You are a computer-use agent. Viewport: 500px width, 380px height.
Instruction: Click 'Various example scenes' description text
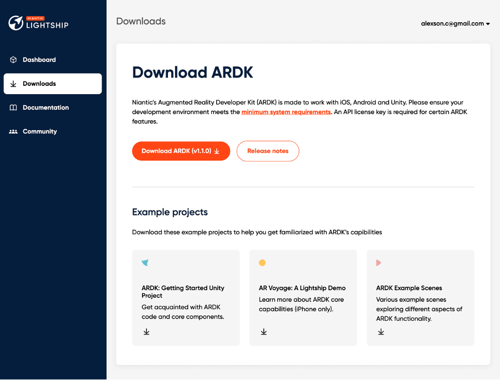coord(419,309)
